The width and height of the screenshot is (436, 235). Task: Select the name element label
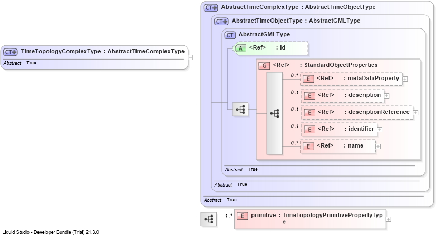click(340, 146)
